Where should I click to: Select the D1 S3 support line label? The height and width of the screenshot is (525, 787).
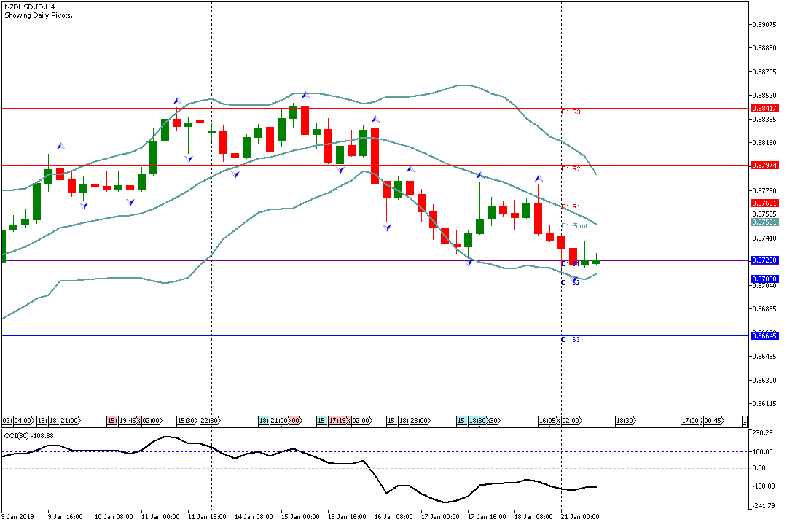click(x=571, y=340)
